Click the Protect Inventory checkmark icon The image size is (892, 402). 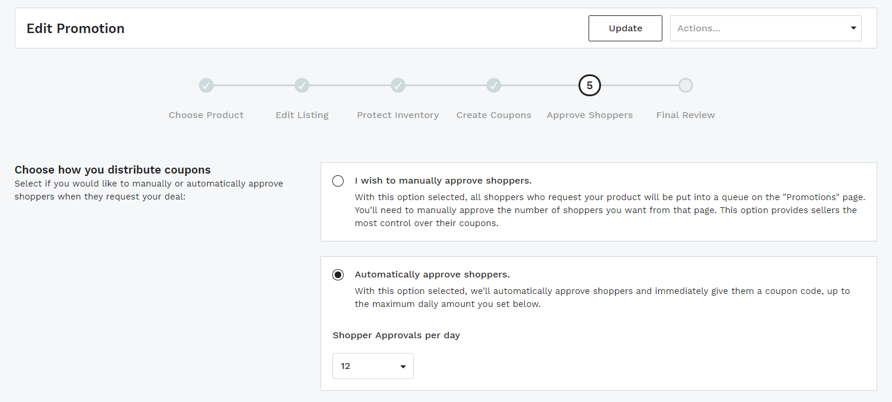[398, 85]
